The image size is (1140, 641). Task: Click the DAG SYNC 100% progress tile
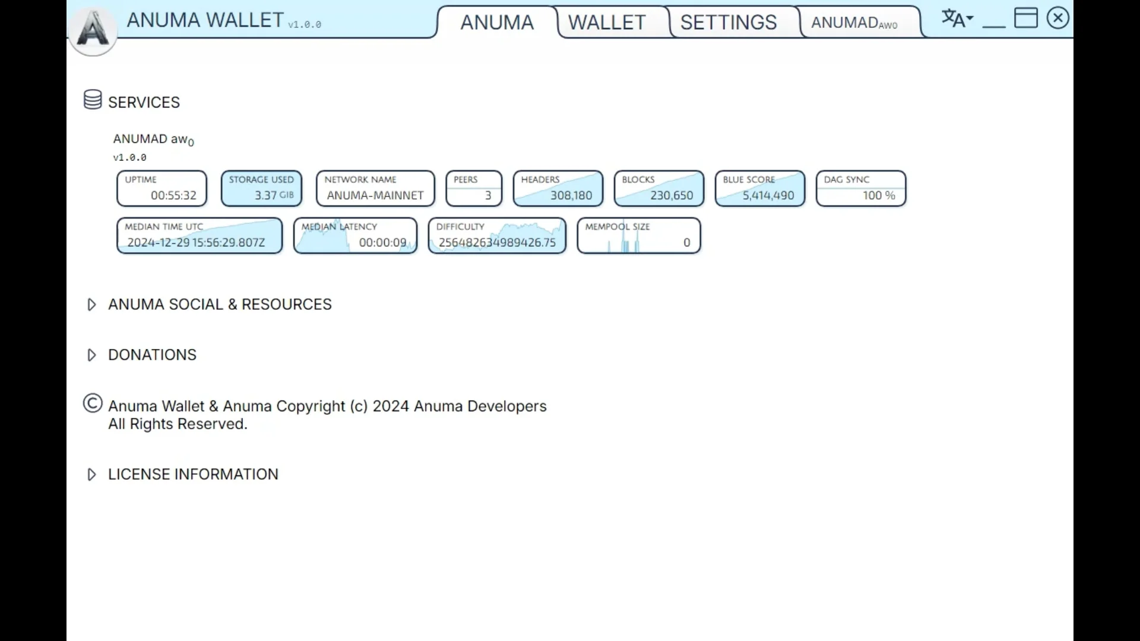point(860,188)
